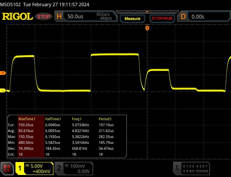Click RiseTime1 max value 150.33us
Screen dimensions: 231x177
click(26, 137)
